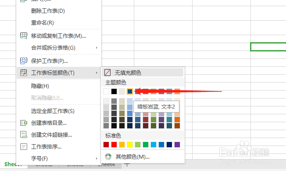Pick purple standard color swatch
This screenshot has height=171, width=286.
point(177,145)
